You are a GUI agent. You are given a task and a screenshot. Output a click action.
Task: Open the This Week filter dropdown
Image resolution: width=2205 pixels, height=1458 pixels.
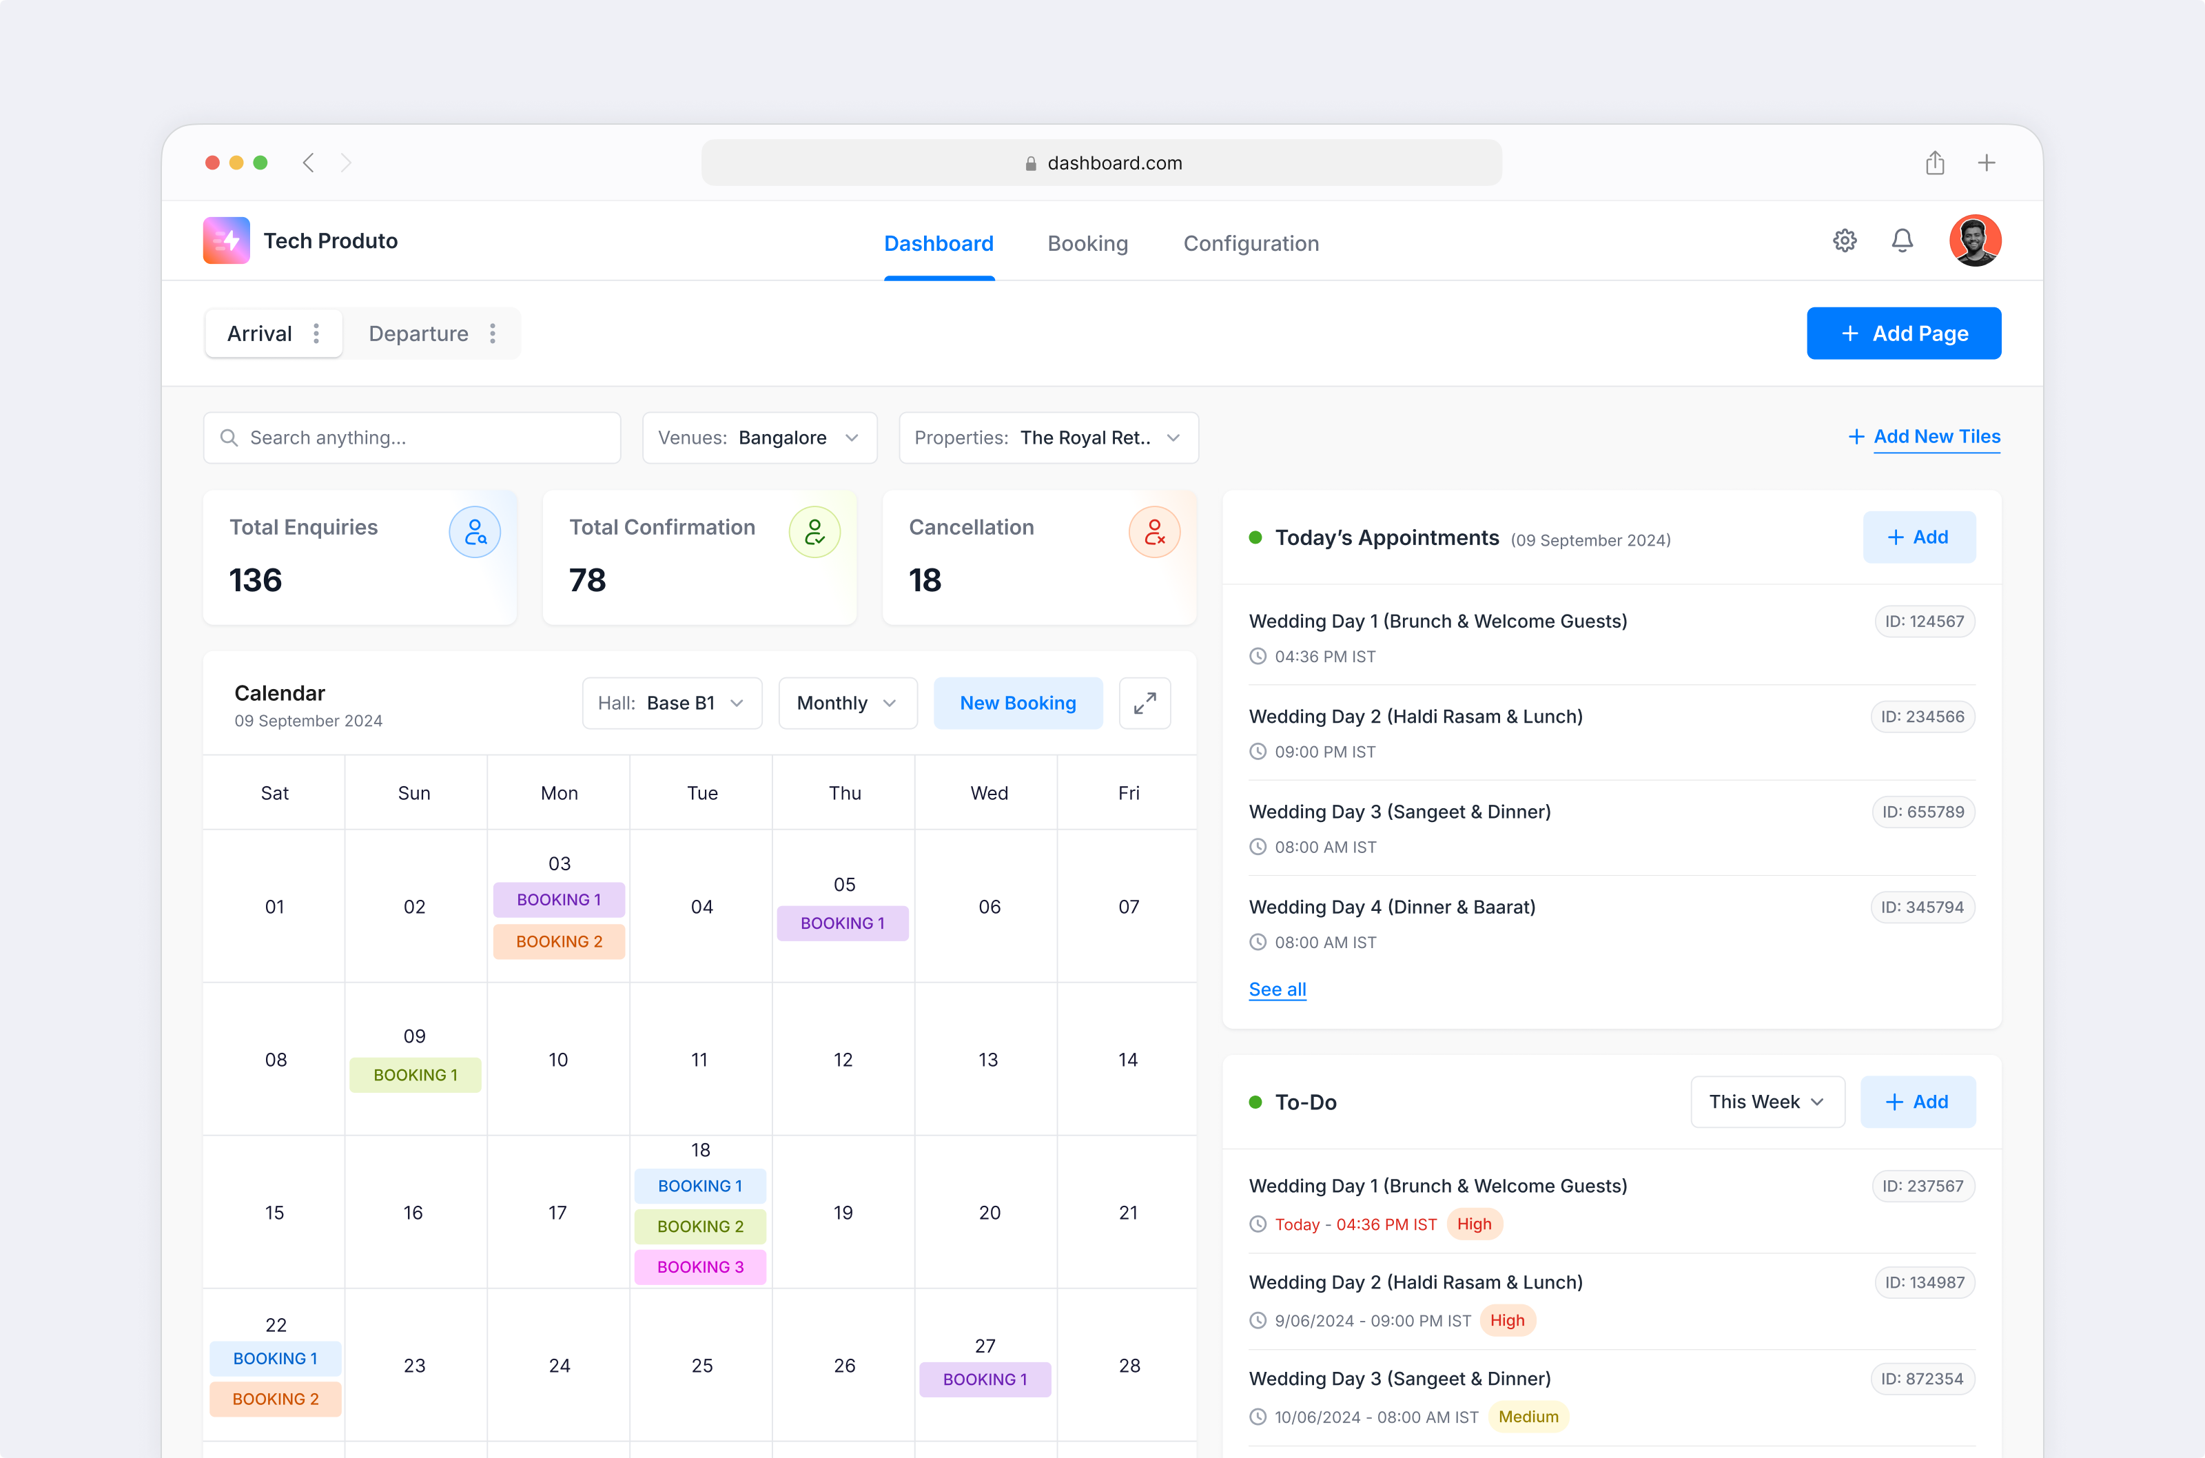click(x=1766, y=1102)
